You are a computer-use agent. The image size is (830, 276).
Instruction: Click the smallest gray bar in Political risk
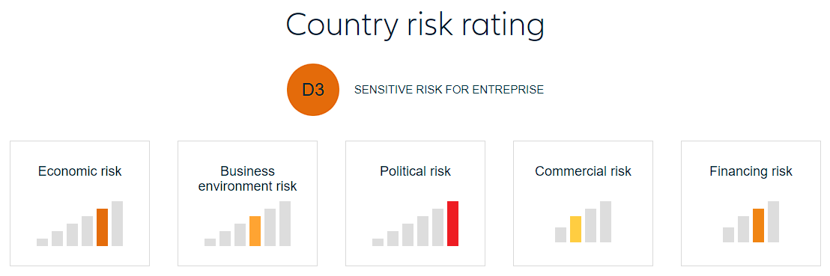point(378,242)
